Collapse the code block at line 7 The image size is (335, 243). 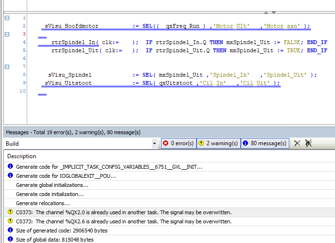[7, 67]
